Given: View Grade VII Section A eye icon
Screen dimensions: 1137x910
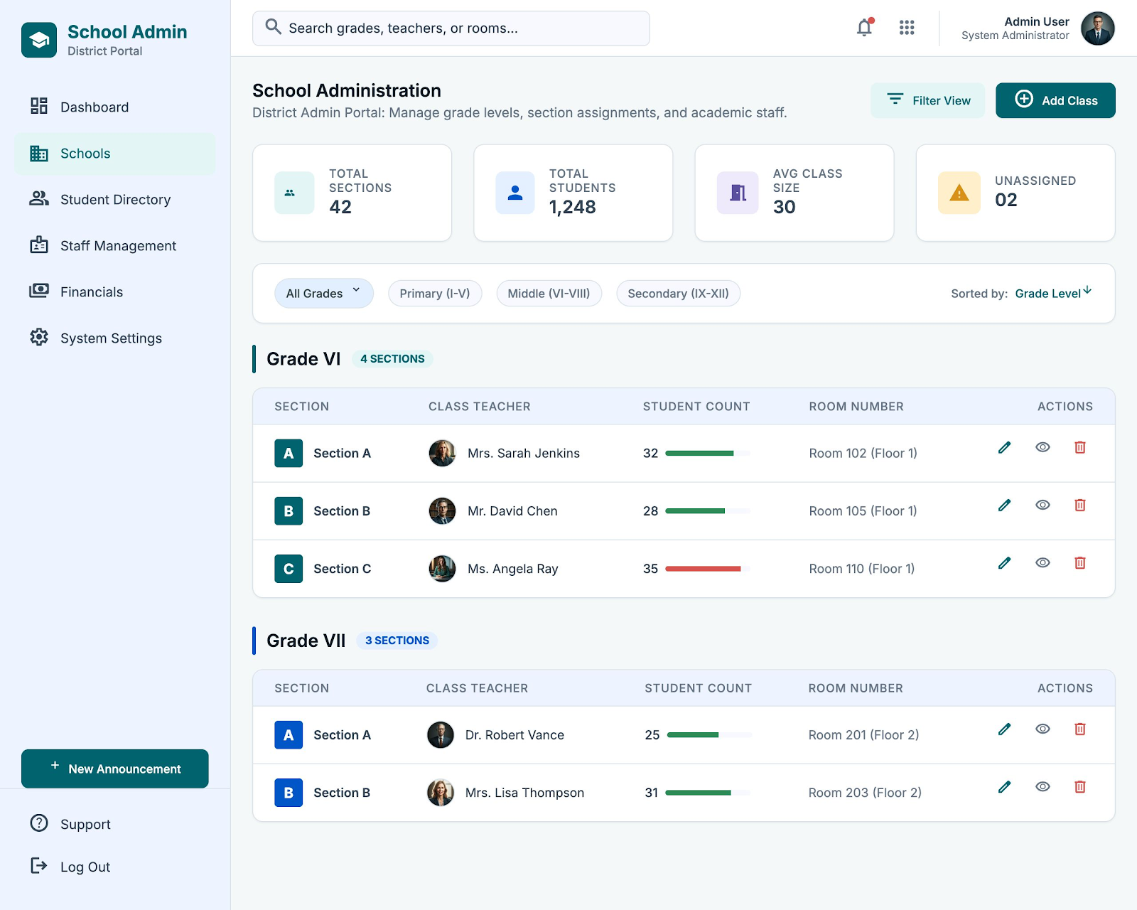Looking at the screenshot, I should 1042,729.
